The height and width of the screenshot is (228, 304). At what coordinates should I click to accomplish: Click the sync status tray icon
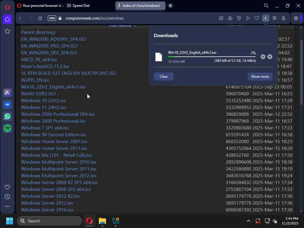(x=258, y=221)
